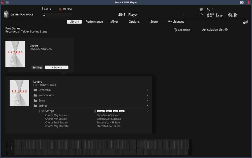Toggle the TREE mic position
The image size is (252, 158).
pos(109,111)
